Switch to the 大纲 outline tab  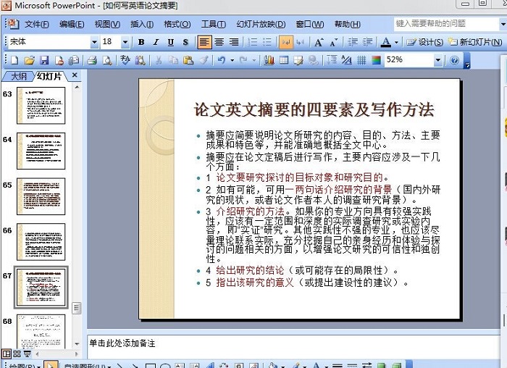tap(18, 76)
